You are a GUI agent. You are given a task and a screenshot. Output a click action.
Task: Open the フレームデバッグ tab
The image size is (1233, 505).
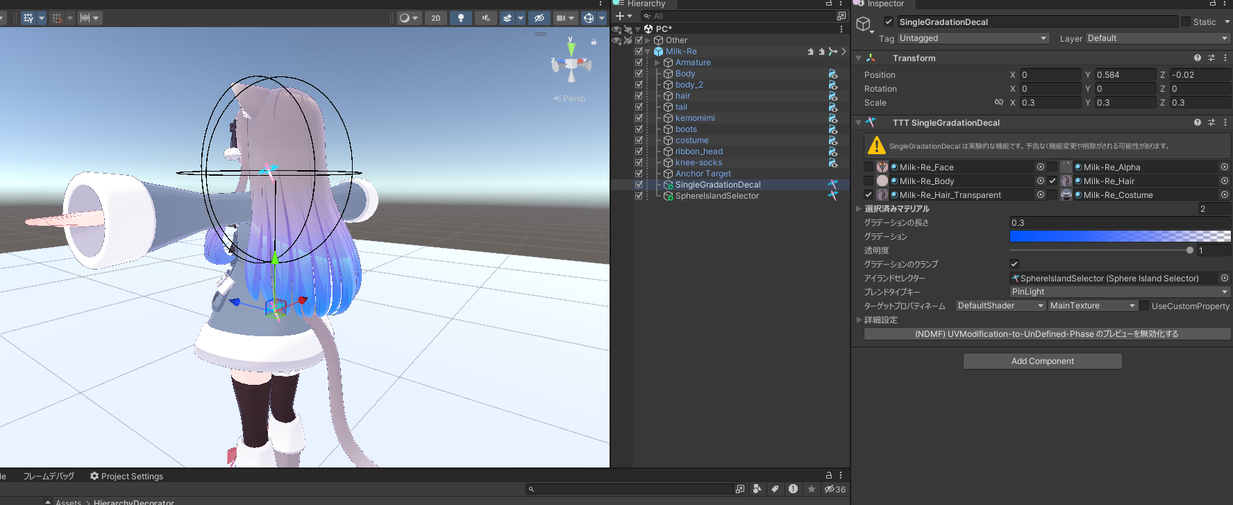click(x=48, y=476)
